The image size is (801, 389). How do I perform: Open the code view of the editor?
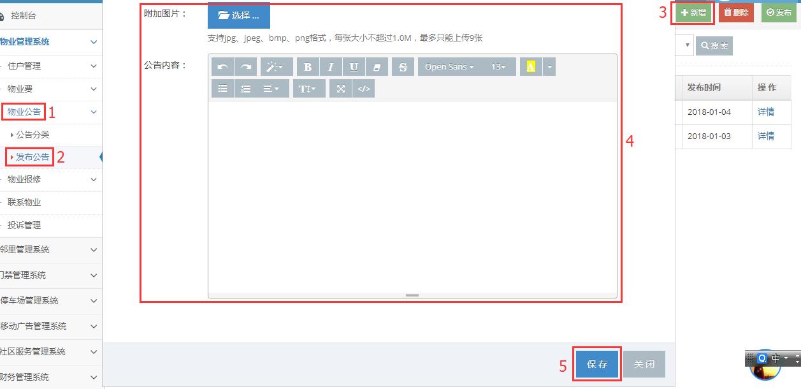point(363,89)
